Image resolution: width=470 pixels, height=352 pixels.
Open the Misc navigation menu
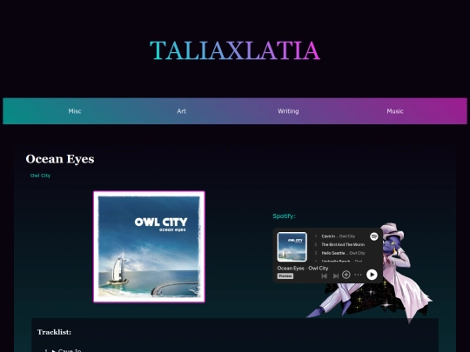click(75, 111)
